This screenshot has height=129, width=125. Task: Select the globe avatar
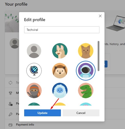click(x=34, y=71)
